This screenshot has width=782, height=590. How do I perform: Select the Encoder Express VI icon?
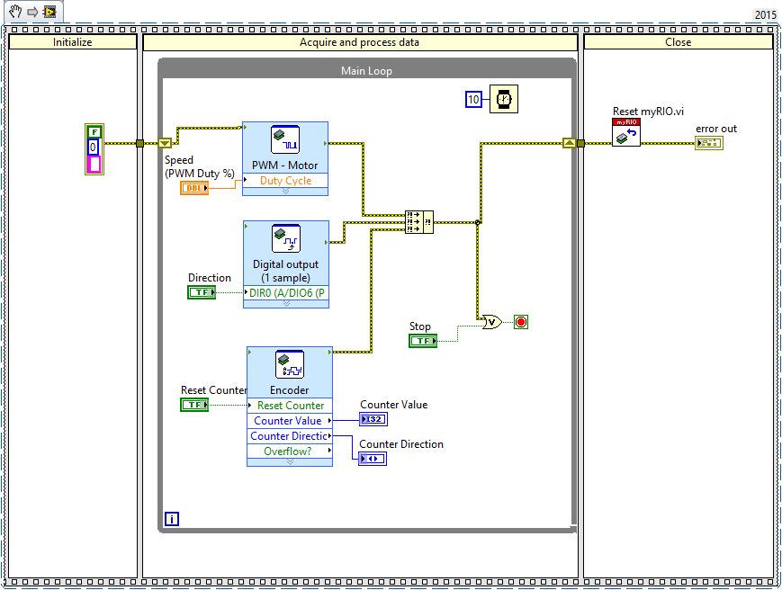[x=289, y=365]
